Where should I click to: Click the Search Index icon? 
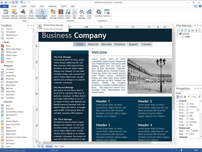[68, 14]
